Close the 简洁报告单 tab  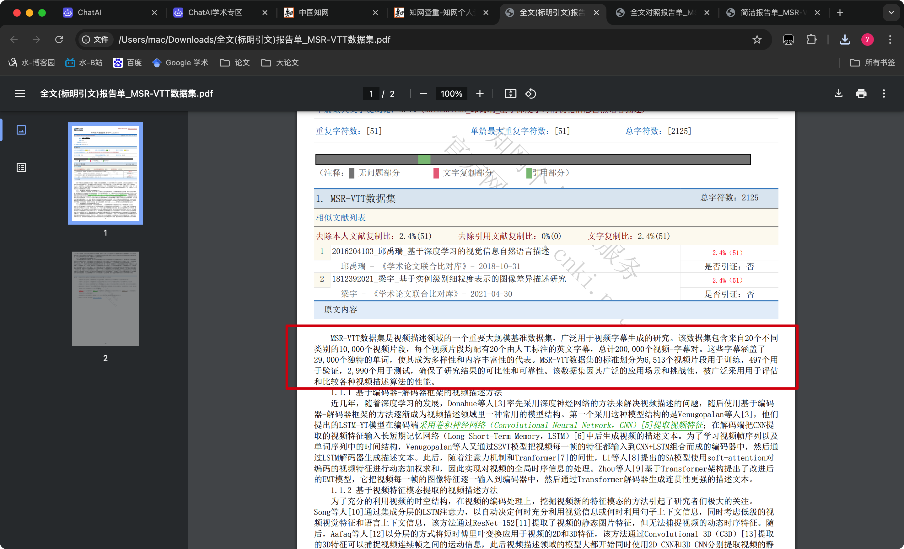(x=817, y=13)
